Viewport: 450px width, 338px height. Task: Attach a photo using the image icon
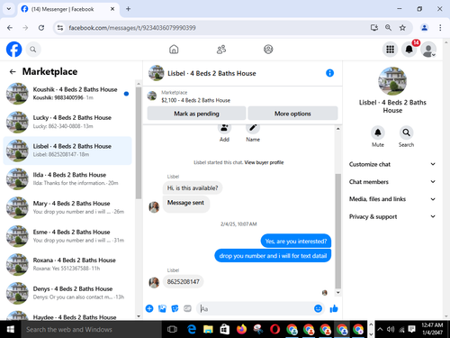pyautogui.click(x=162, y=308)
